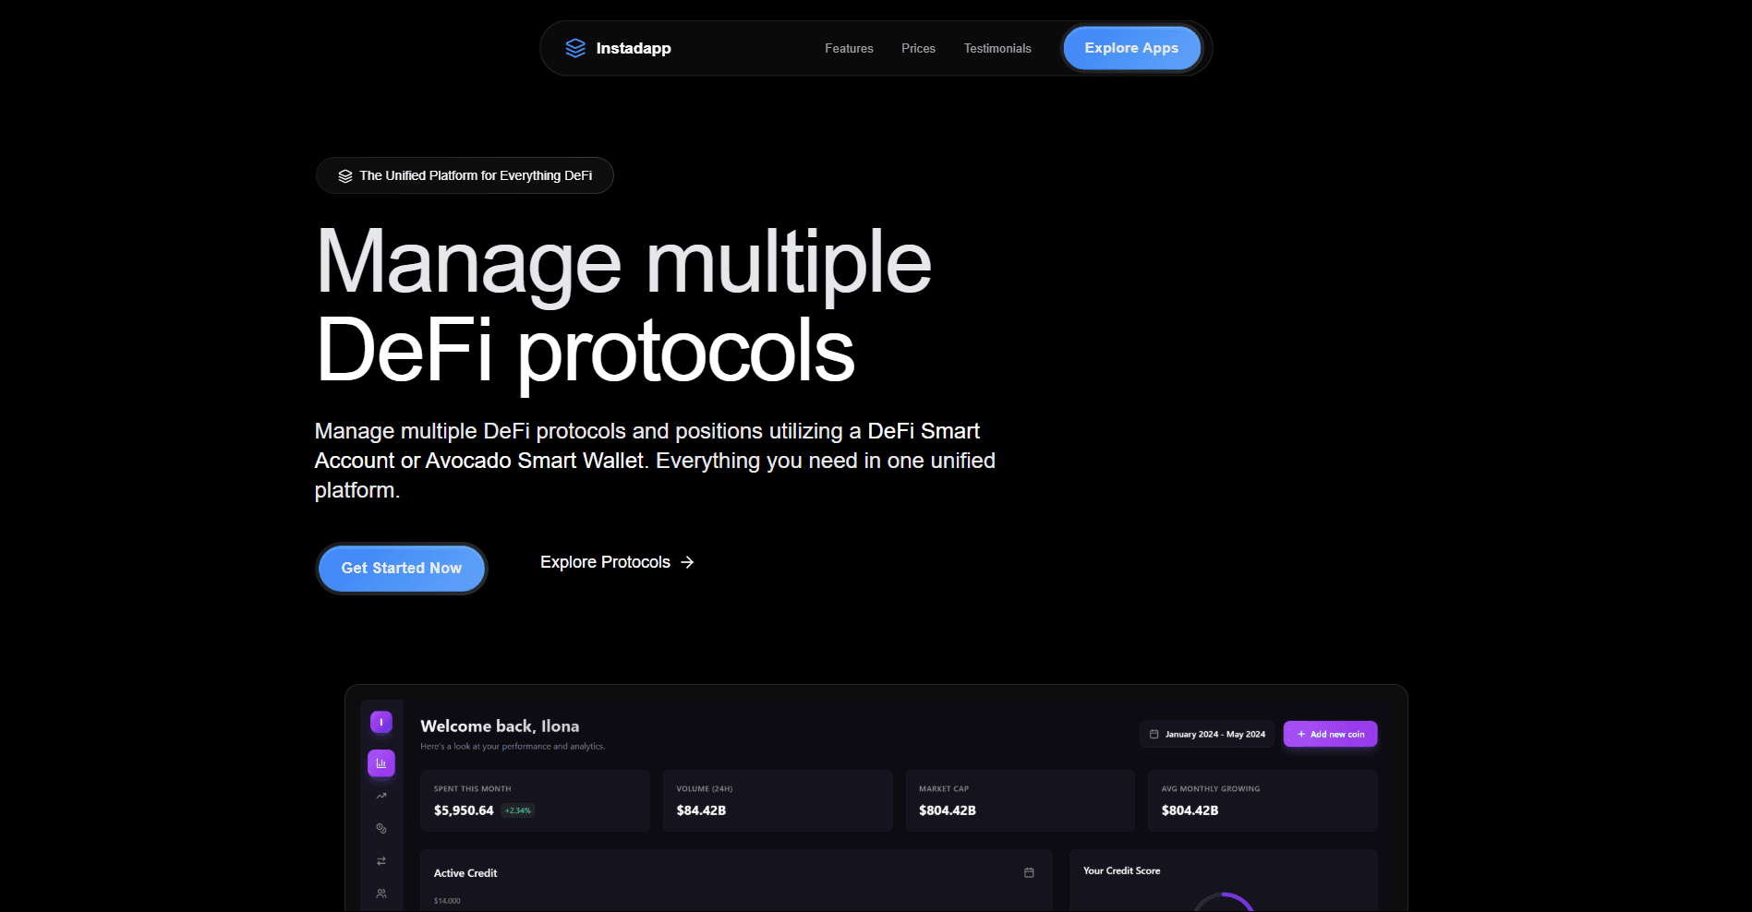Viewport: 1752px width, 912px height.
Task: Click the $14,000 axis label in Active Credit
Action: (x=447, y=901)
